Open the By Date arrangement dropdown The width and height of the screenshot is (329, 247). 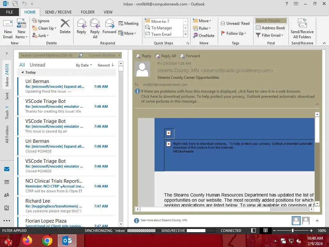tap(84, 65)
